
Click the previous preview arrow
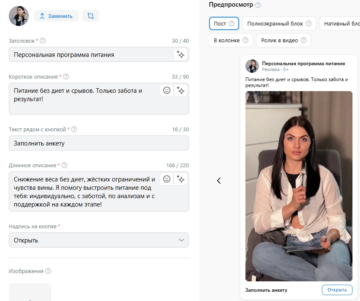[219, 181]
